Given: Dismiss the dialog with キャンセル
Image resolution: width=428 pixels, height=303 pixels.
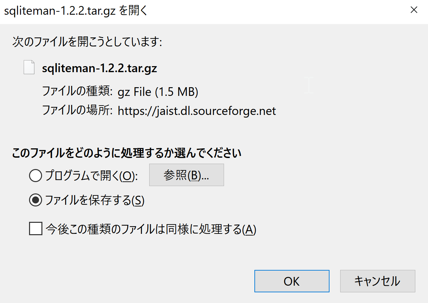Looking at the screenshot, I should point(378,281).
